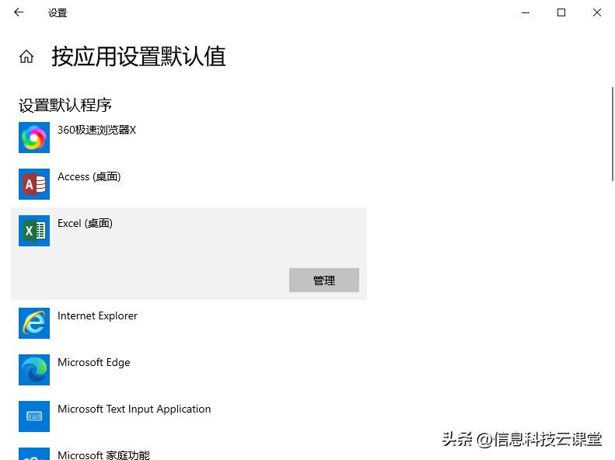Select the Excel app icon
The height and width of the screenshot is (460, 615).
(x=34, y=231)
